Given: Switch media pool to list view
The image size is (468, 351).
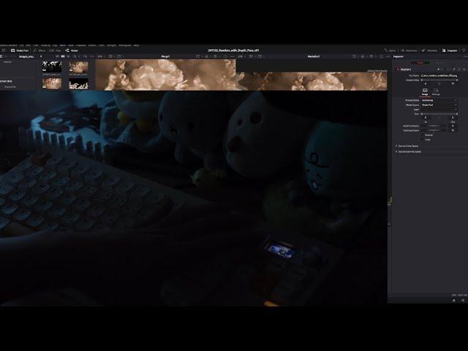Looking at the screenshot, I should (68, 56).
